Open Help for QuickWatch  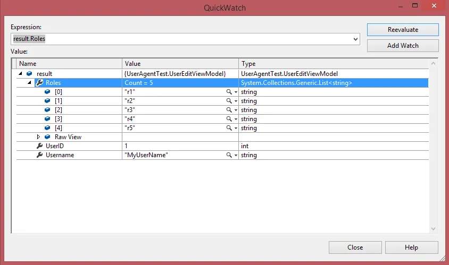pos(411,247)
